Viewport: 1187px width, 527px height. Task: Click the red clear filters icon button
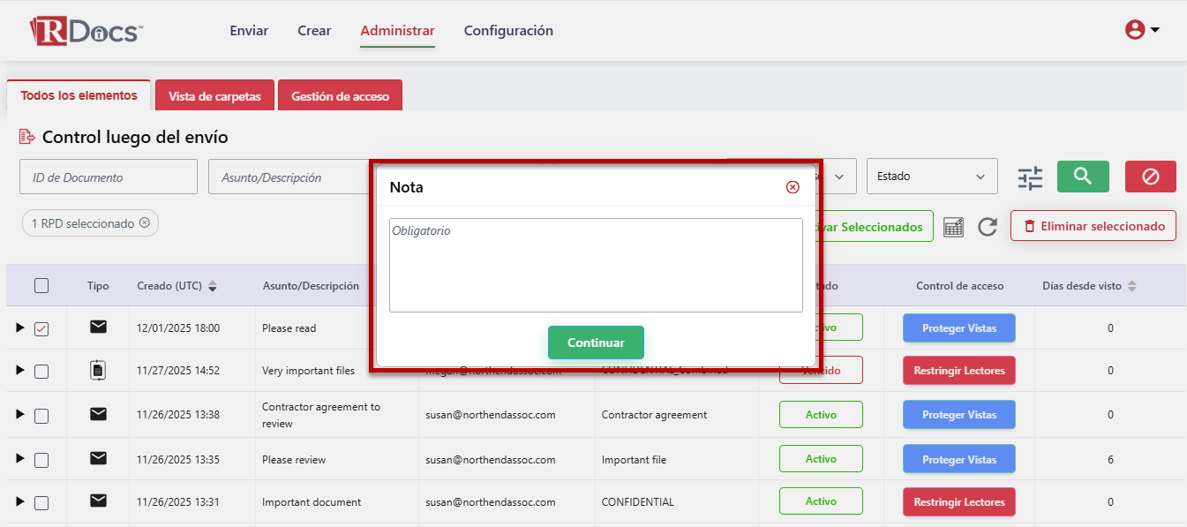[1150, 177]
